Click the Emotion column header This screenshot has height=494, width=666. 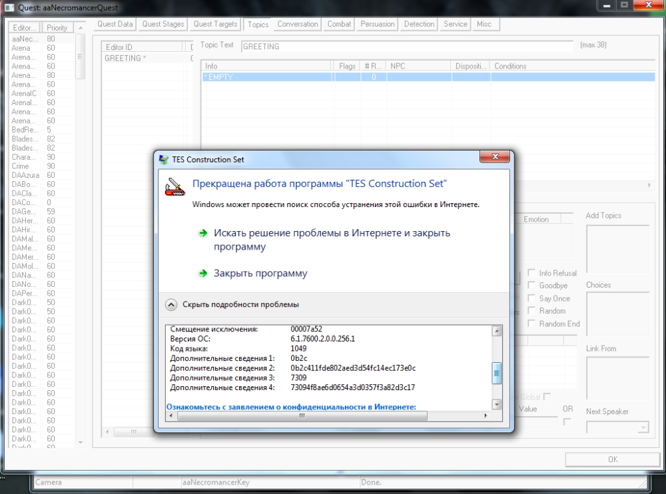pos(537,219)
